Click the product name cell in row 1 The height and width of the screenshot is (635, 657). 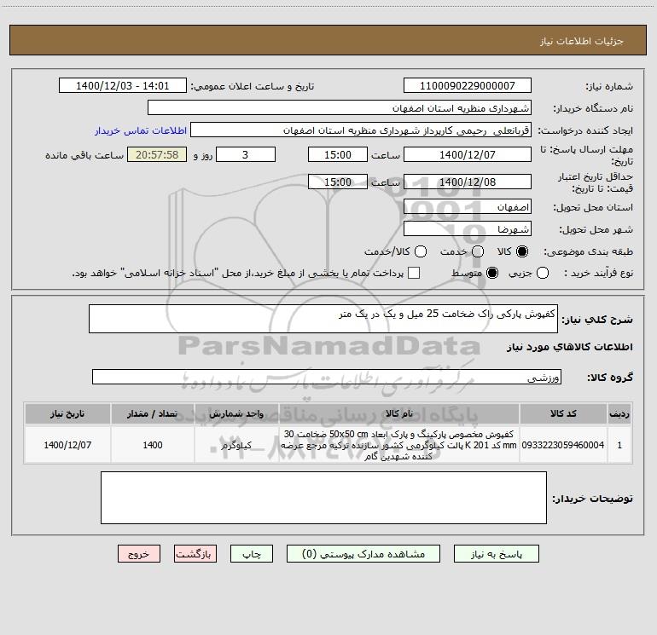pos(399,445)
